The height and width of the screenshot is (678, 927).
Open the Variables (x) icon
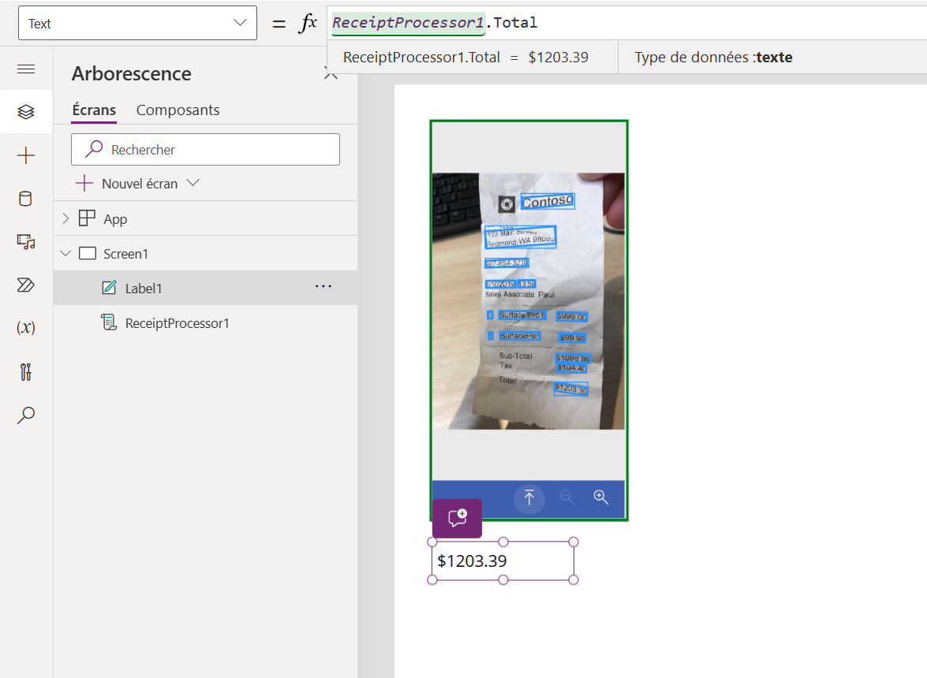tap(26, 328)
